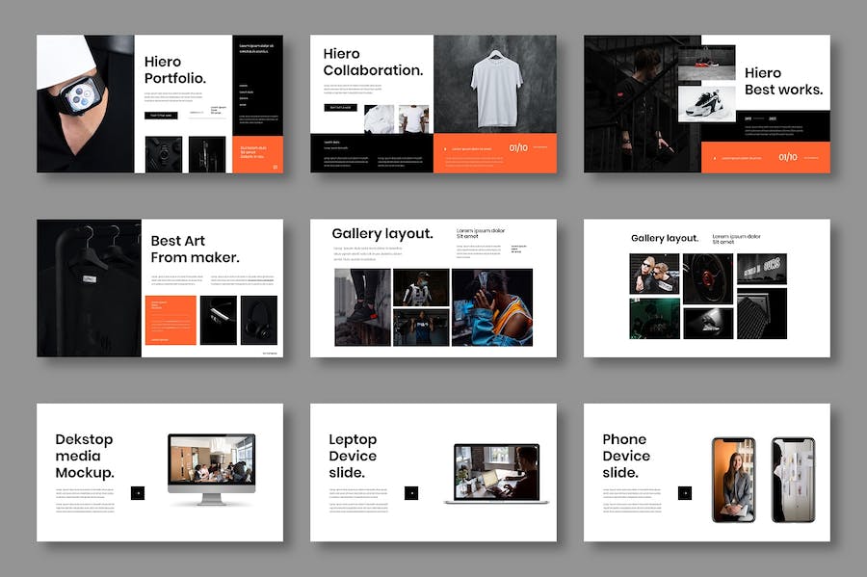Viewport: 867px width, 577px height.
Task: Select the left phone mockup showing a woman
Action: [x=733, y=479]
